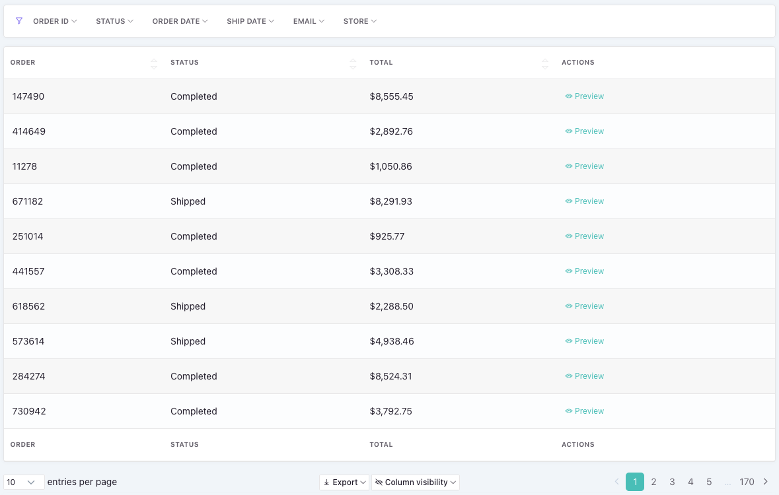Change the entries per page selector
The width and height of the screenshot is (779, 495).
coord(24,482)
